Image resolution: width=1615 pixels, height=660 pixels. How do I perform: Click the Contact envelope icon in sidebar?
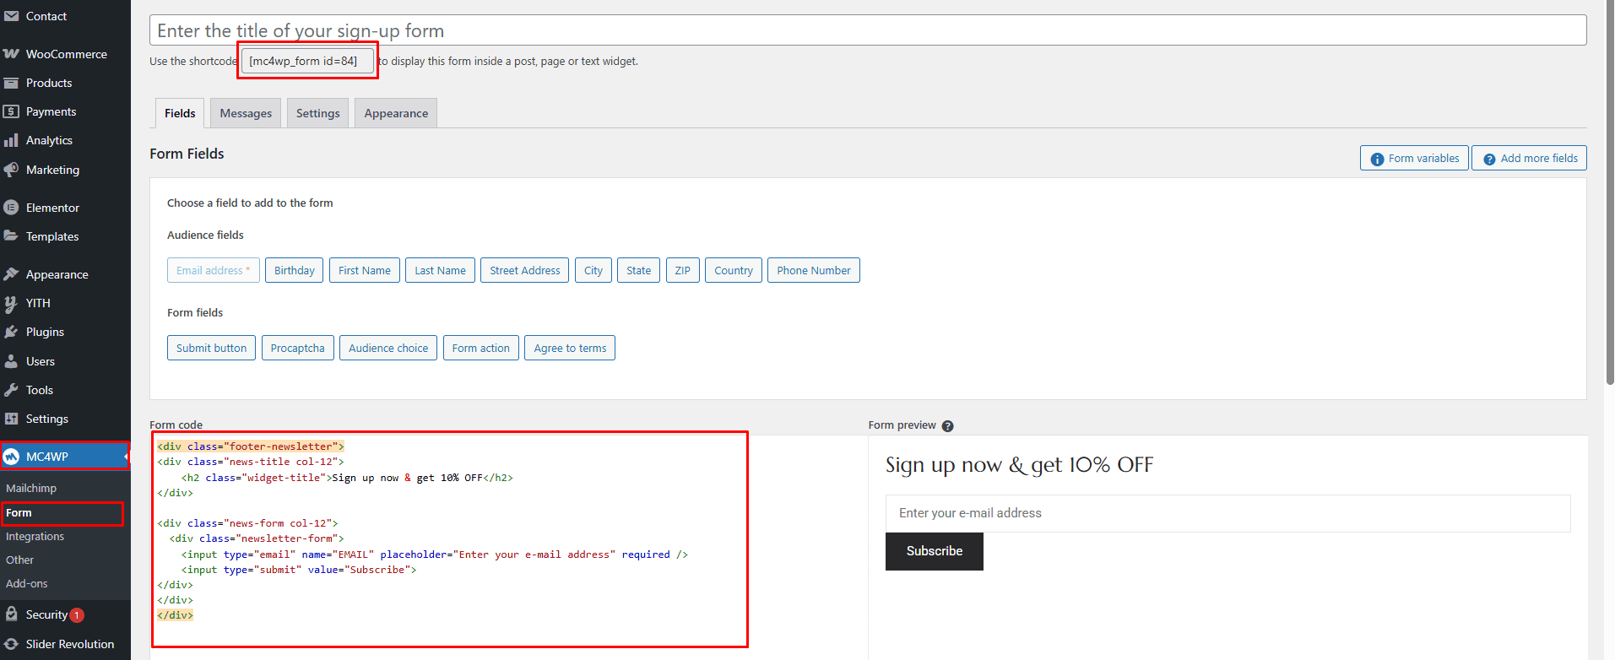11,16
